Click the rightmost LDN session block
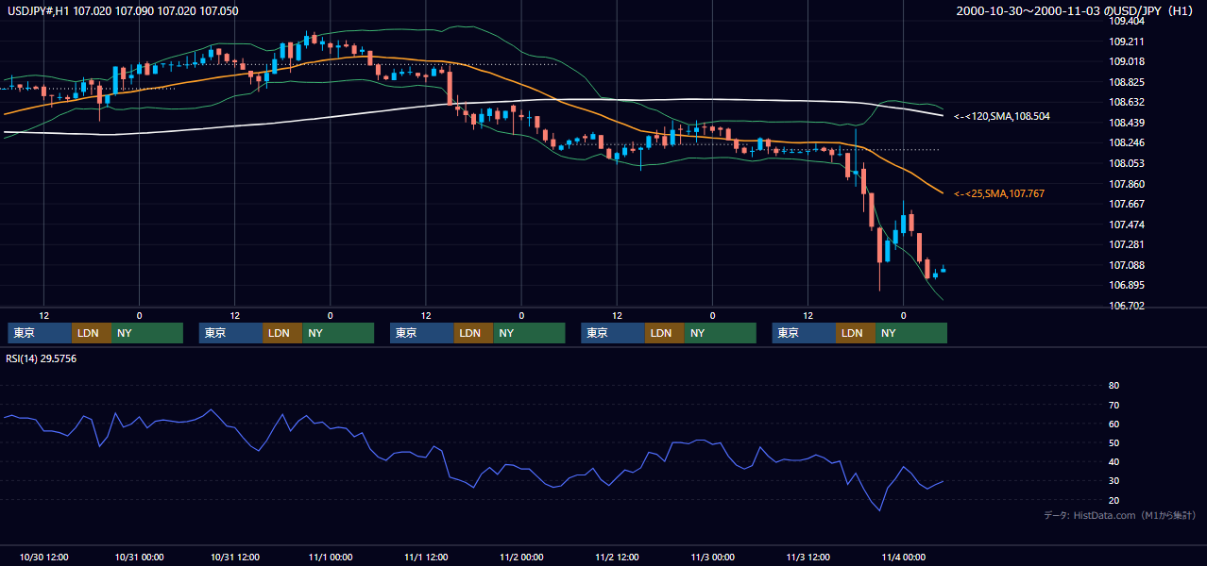This screenshot has width=1207, height=566. (857, 333)
